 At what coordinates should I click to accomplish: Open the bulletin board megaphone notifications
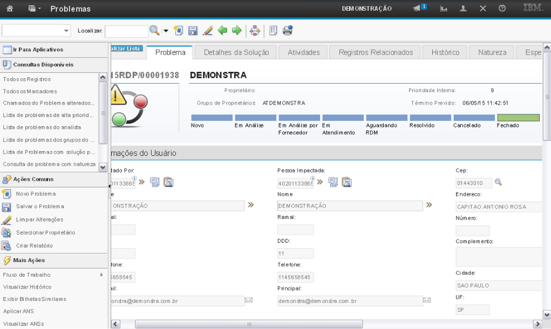[419, 9]
